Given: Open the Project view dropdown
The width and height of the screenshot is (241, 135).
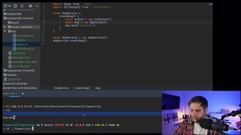Looking at the screenshot, I should pyautogui.click(x=7, y=6).
